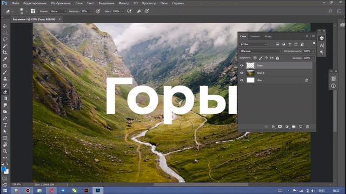346x194 pixels.
Task: Open the blend mode dropdown in Layers
Action: (x=261, y=51)
